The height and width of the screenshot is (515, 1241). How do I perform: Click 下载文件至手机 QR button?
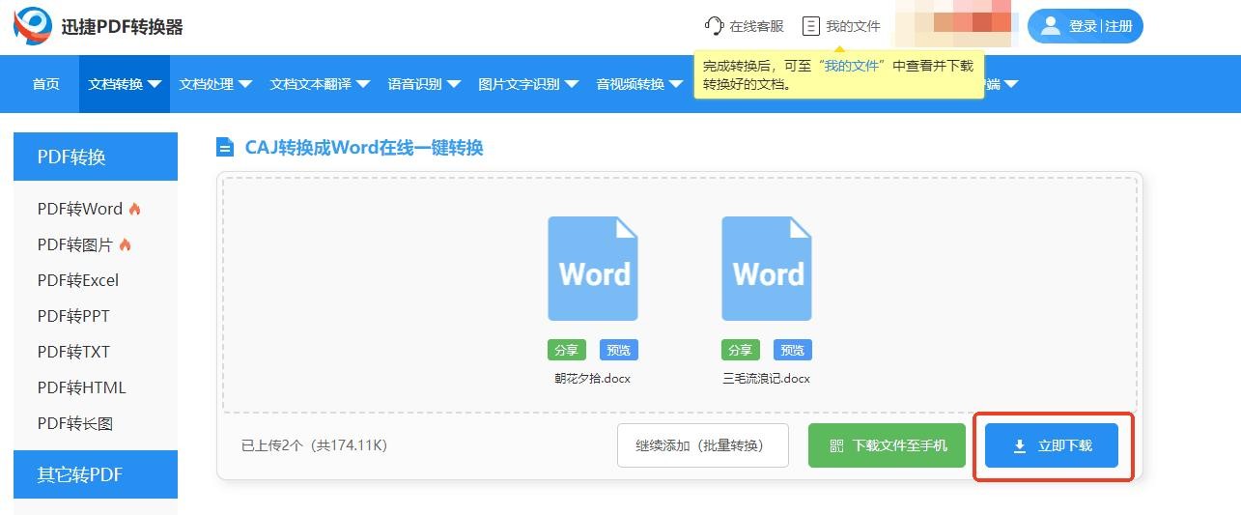tap(887, 445)
